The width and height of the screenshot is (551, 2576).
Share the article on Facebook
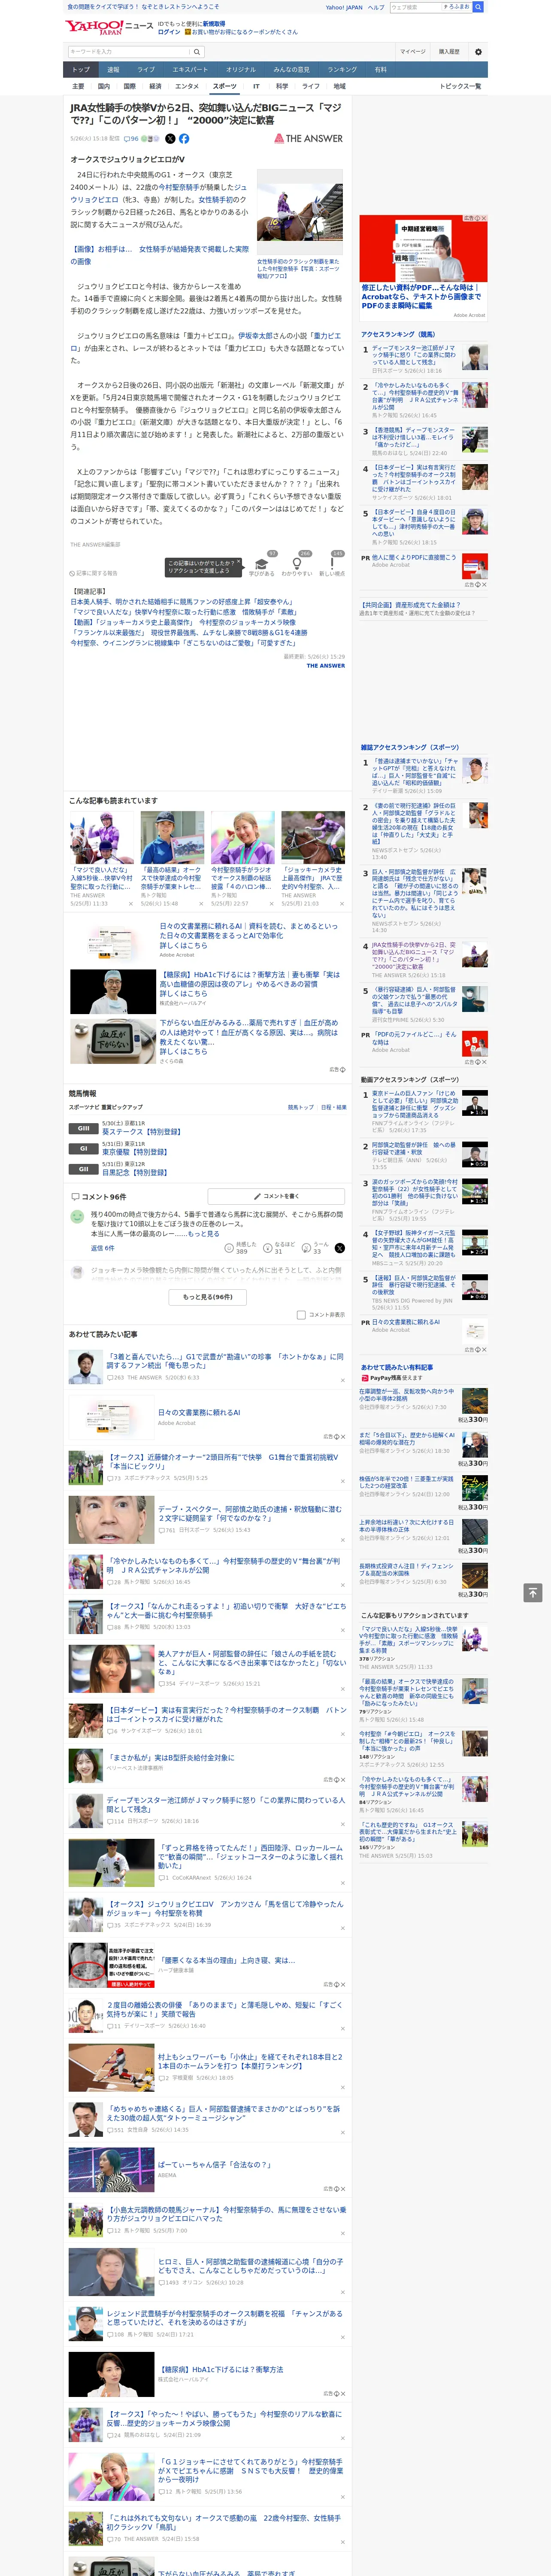184,139
